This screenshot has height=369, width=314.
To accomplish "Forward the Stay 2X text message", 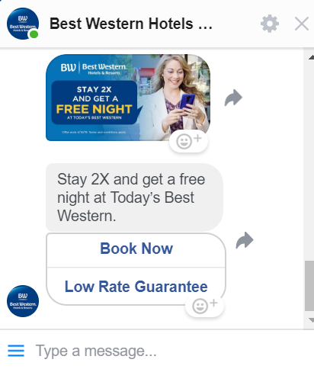I will coord(245,240).
